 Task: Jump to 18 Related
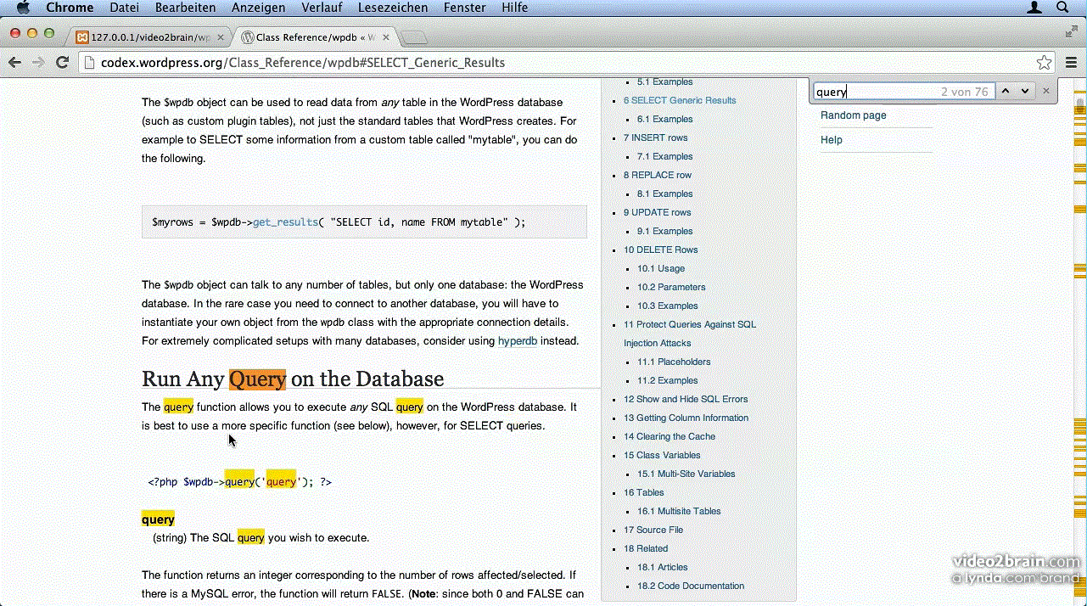(645, 548)
